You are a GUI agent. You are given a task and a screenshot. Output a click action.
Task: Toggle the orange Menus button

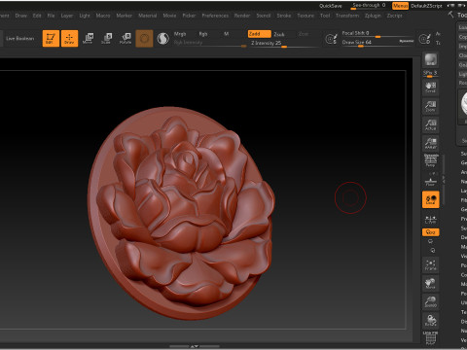(x=400, y=6)
